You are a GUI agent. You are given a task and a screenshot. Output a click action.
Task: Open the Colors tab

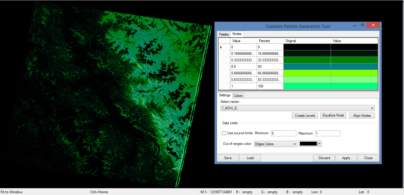pyautogui.click(x=238, y=96)
